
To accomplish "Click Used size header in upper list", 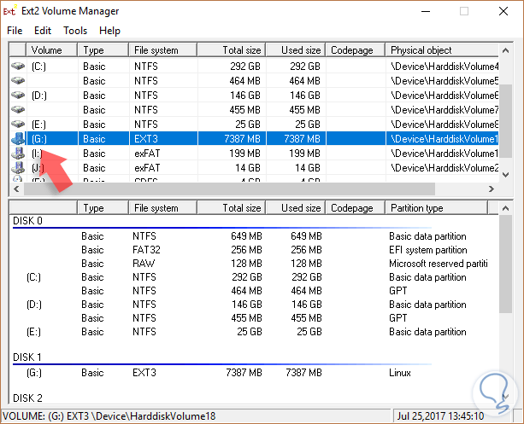I will coord(296,50).
